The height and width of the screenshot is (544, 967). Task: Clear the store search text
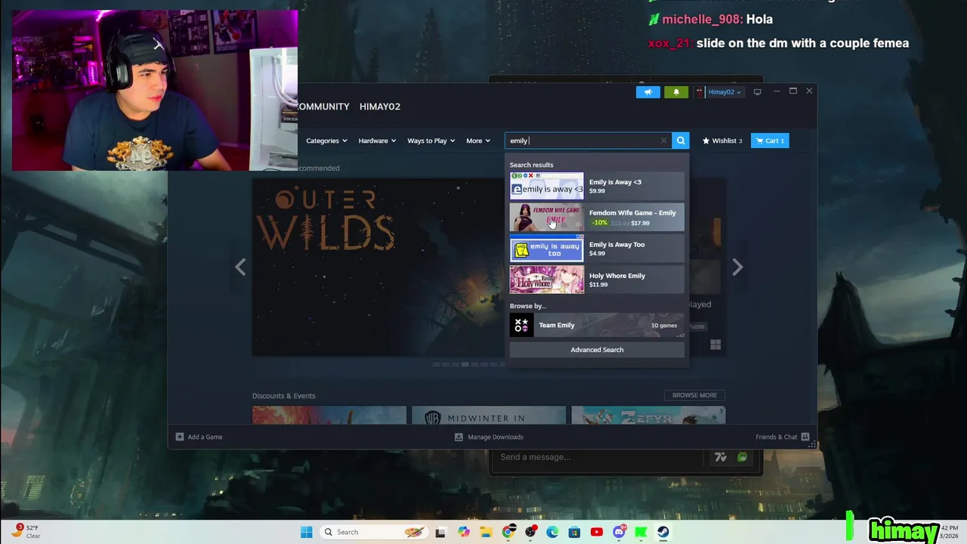(x=663, y=141)
